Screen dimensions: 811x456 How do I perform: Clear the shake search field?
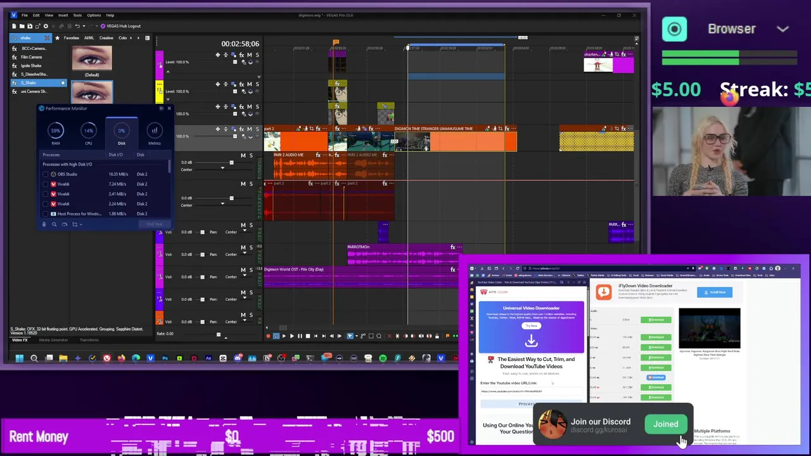click(46, 38)
